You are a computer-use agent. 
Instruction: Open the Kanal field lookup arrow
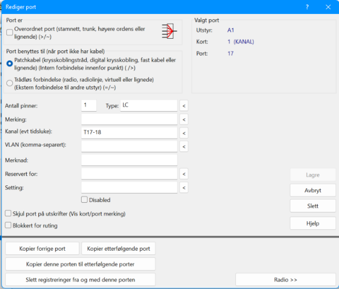coord(184,133)
